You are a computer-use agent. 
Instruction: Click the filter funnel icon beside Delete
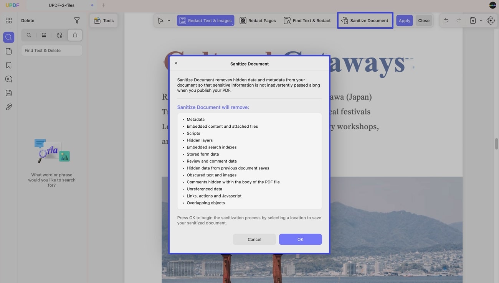[77, 21]
